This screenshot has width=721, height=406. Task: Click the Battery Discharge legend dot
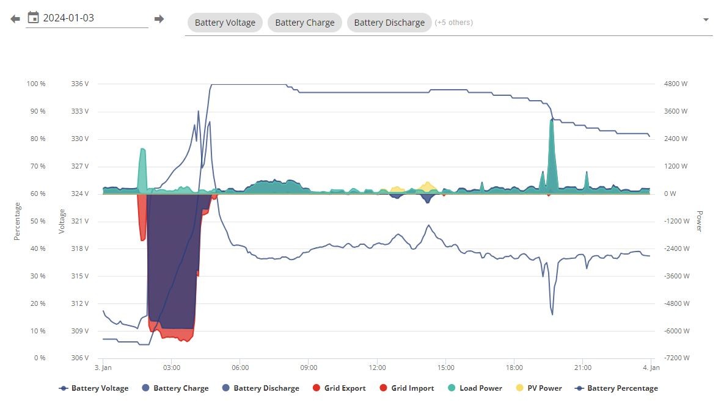click(226, 388)
